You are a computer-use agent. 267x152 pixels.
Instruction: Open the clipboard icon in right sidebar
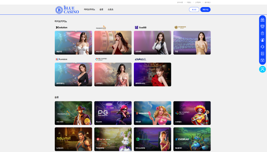coord(262,33)
